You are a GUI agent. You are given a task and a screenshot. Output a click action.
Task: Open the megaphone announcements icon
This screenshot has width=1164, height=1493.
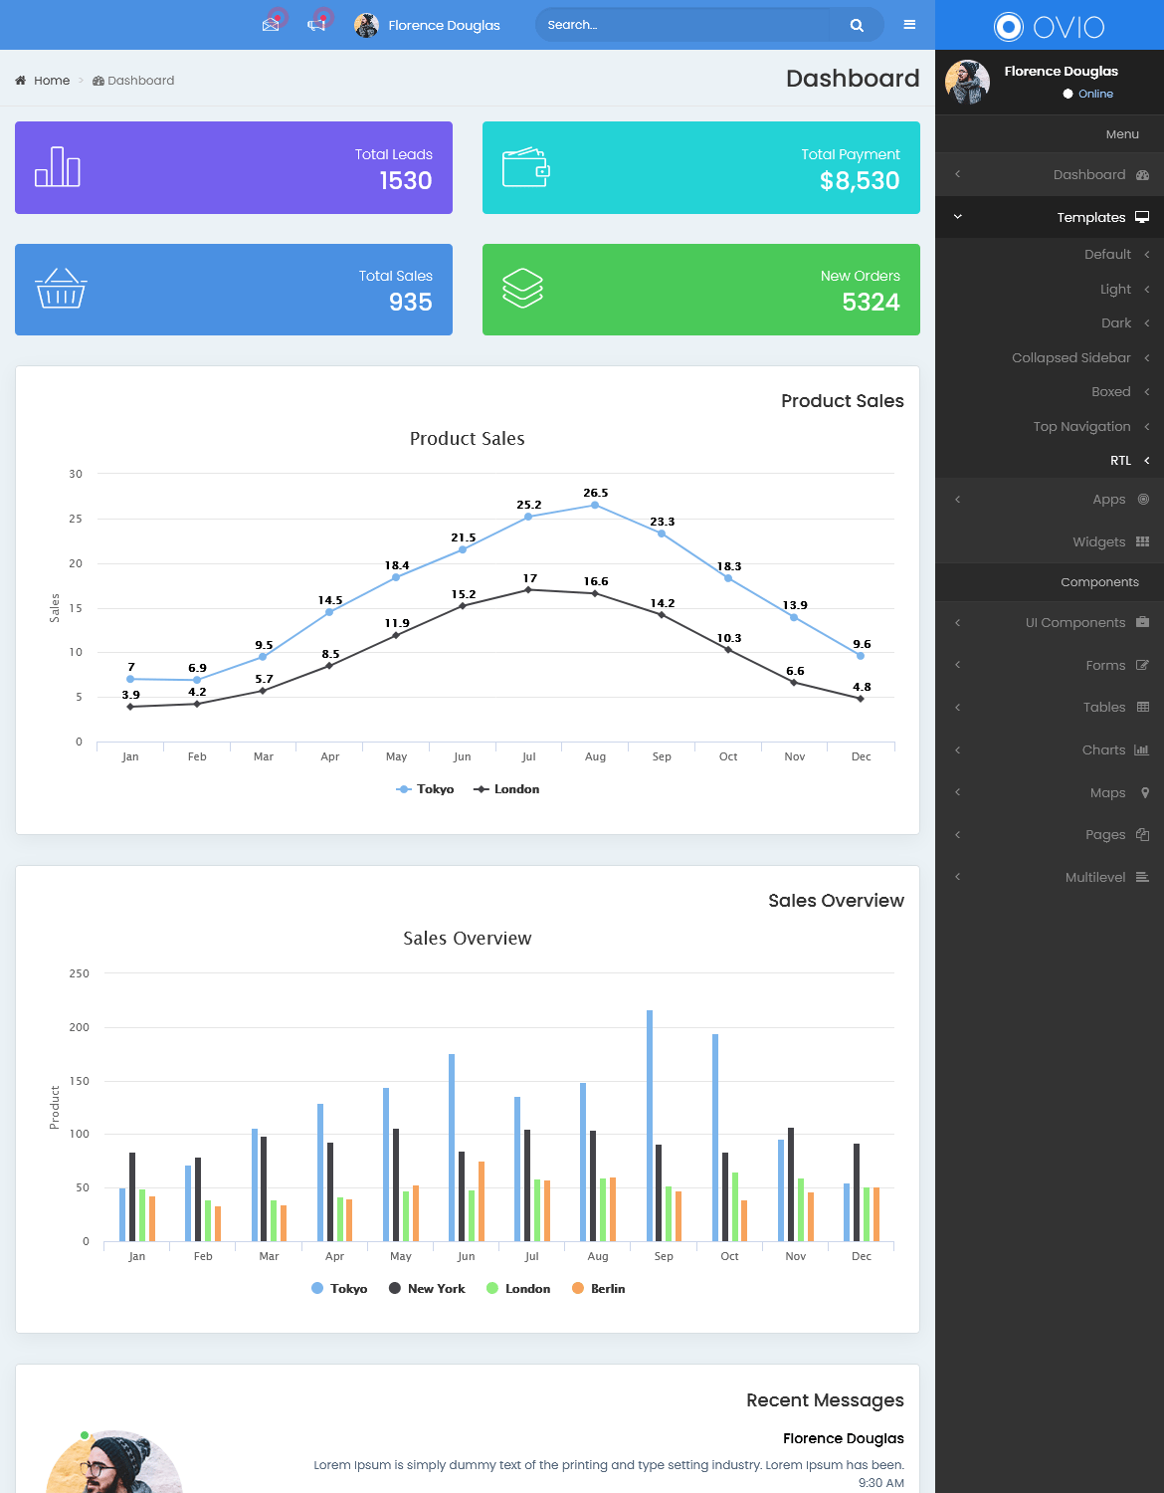(x=316, y=25)
